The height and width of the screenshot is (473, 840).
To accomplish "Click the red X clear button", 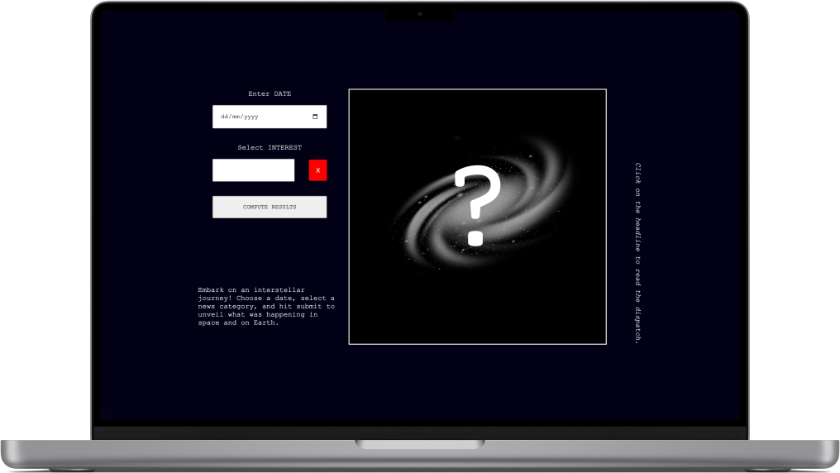I will click(317, 170).
